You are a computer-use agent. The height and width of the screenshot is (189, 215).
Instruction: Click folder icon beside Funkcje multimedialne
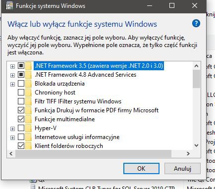click(x=28, y=119)
